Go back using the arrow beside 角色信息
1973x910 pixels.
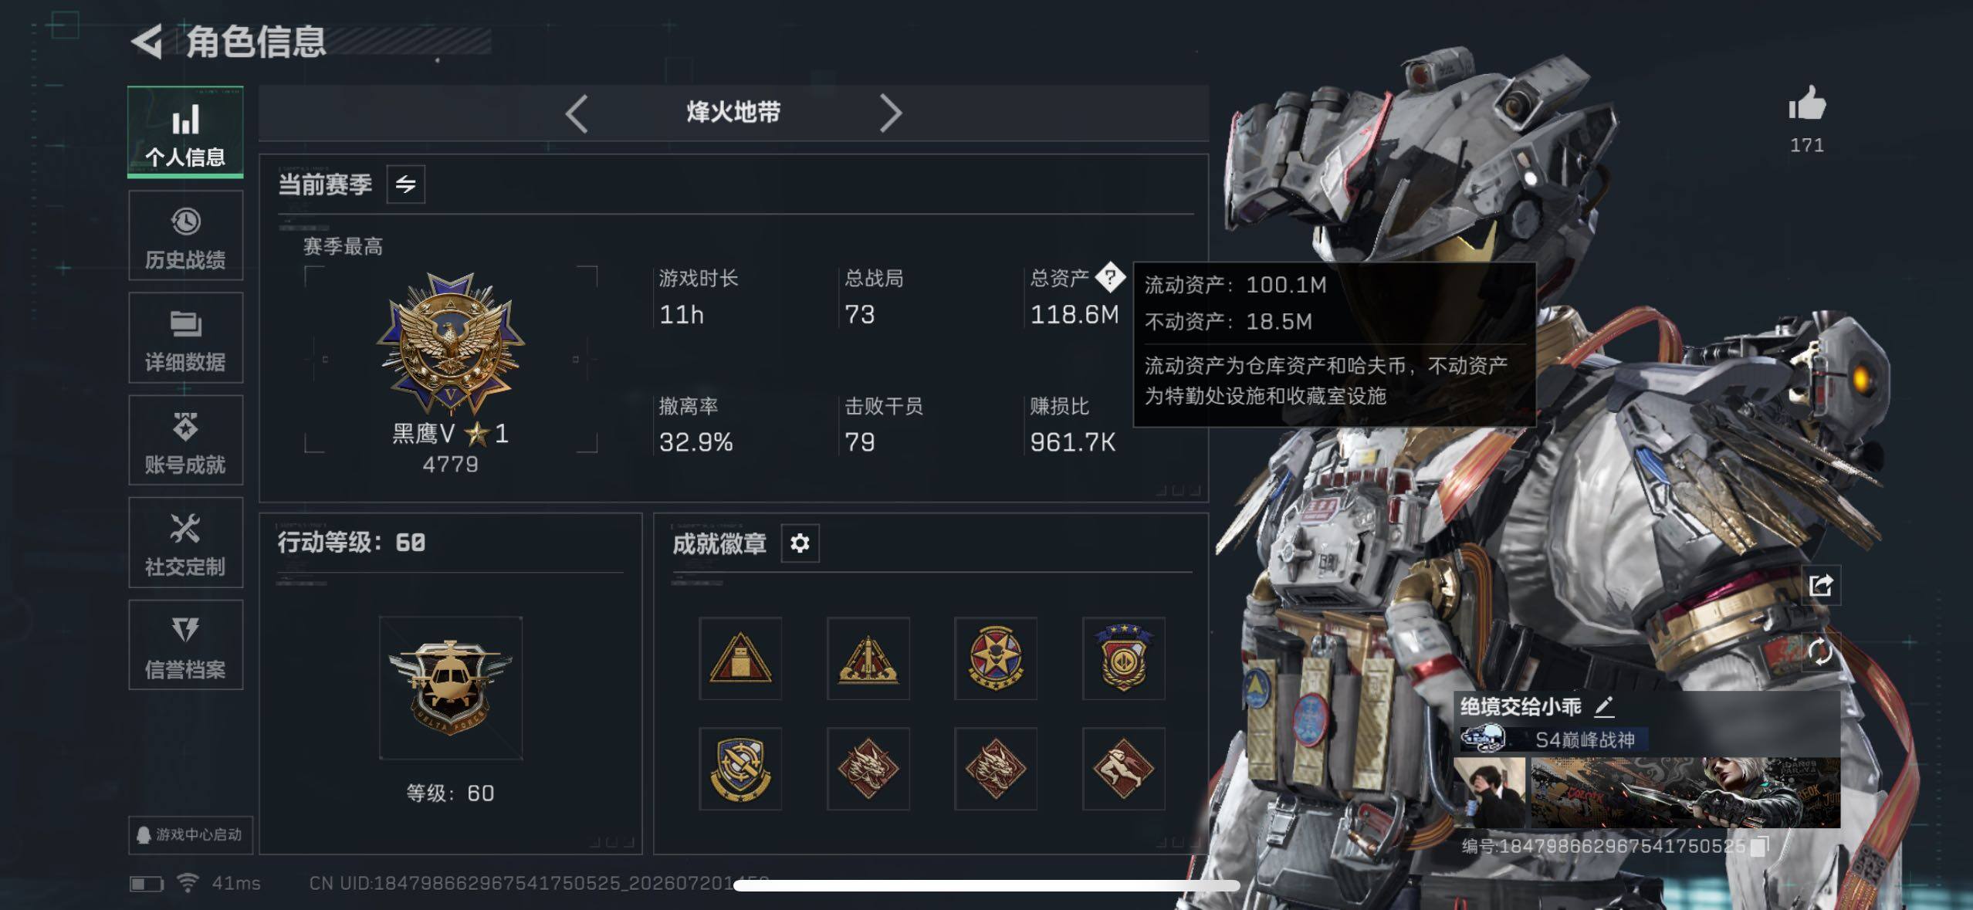[147, 42]
